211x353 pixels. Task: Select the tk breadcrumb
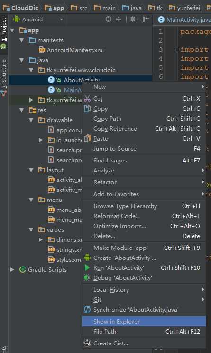(156, 8)
